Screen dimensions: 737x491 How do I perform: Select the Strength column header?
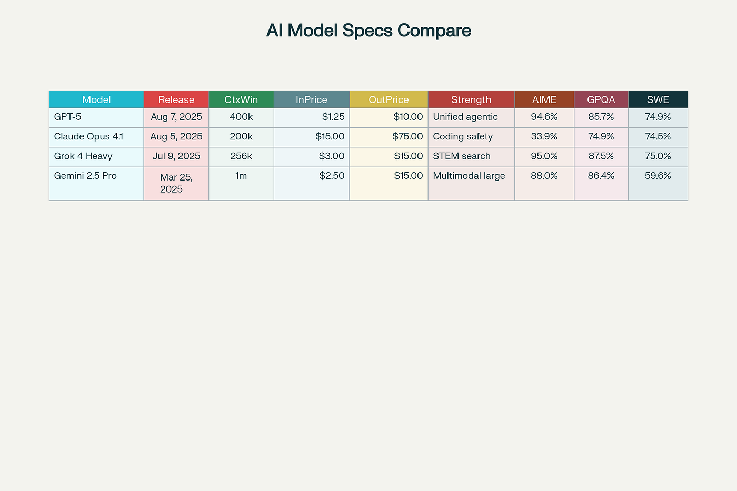pos(471,99)
